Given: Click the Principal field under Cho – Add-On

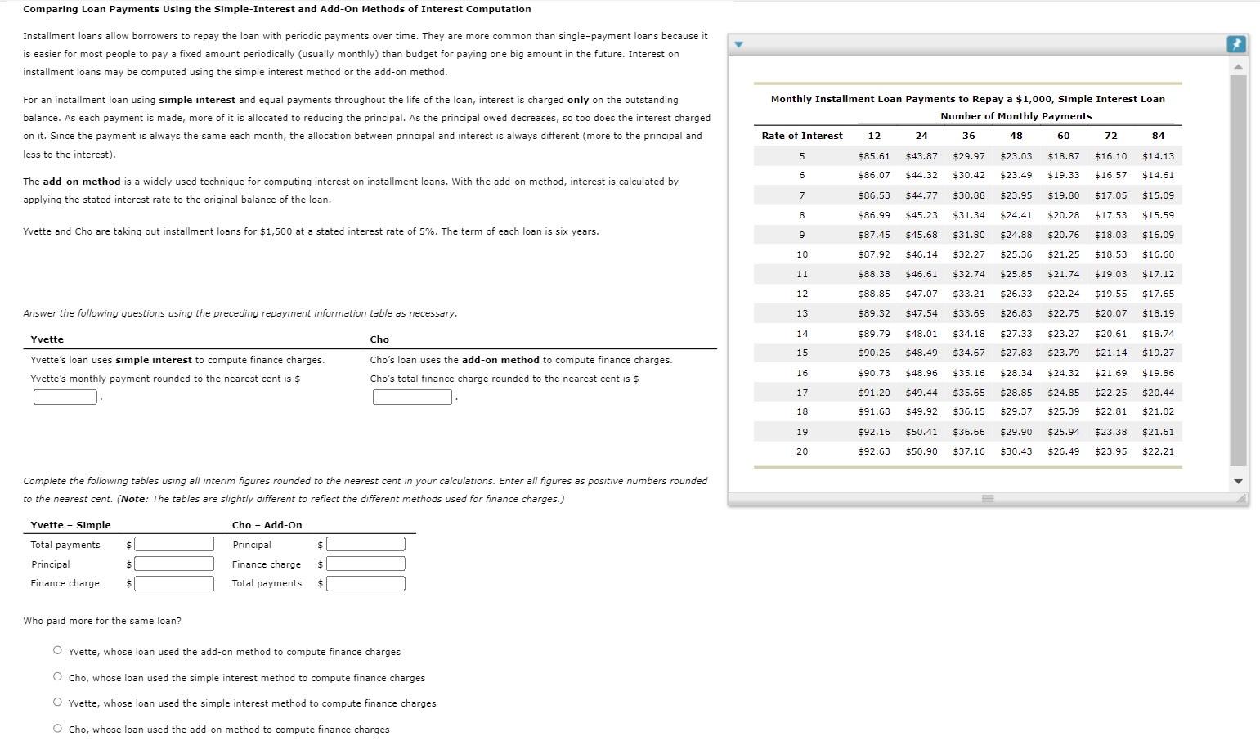Looking at the screenshot, I should tap(365, 544).
